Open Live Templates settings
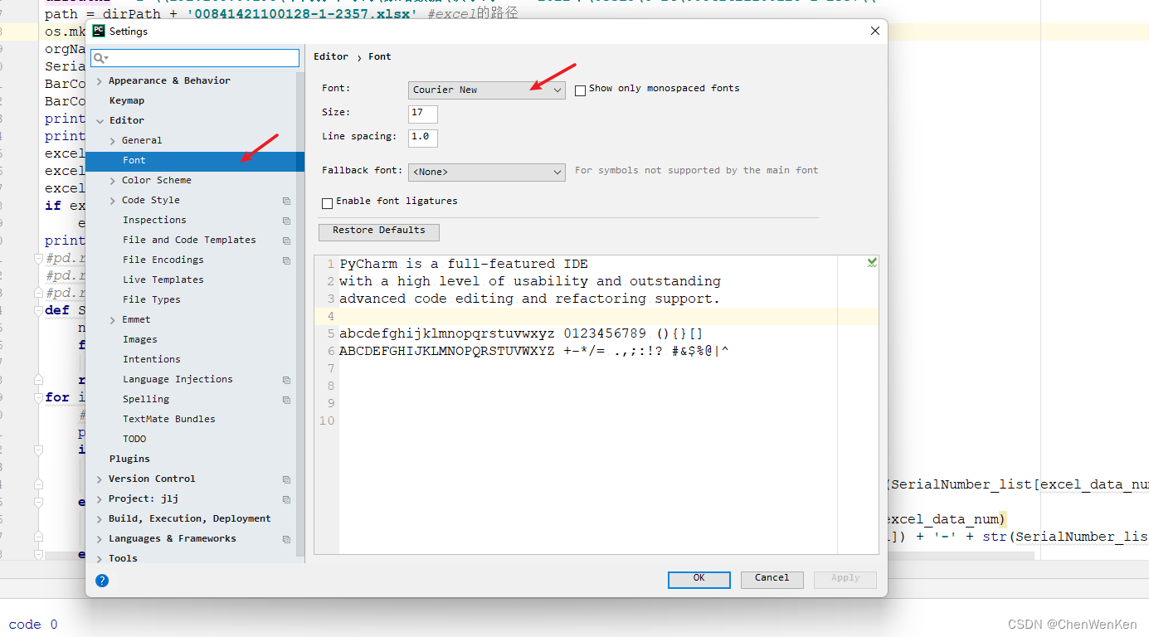 tap(163, 280)
